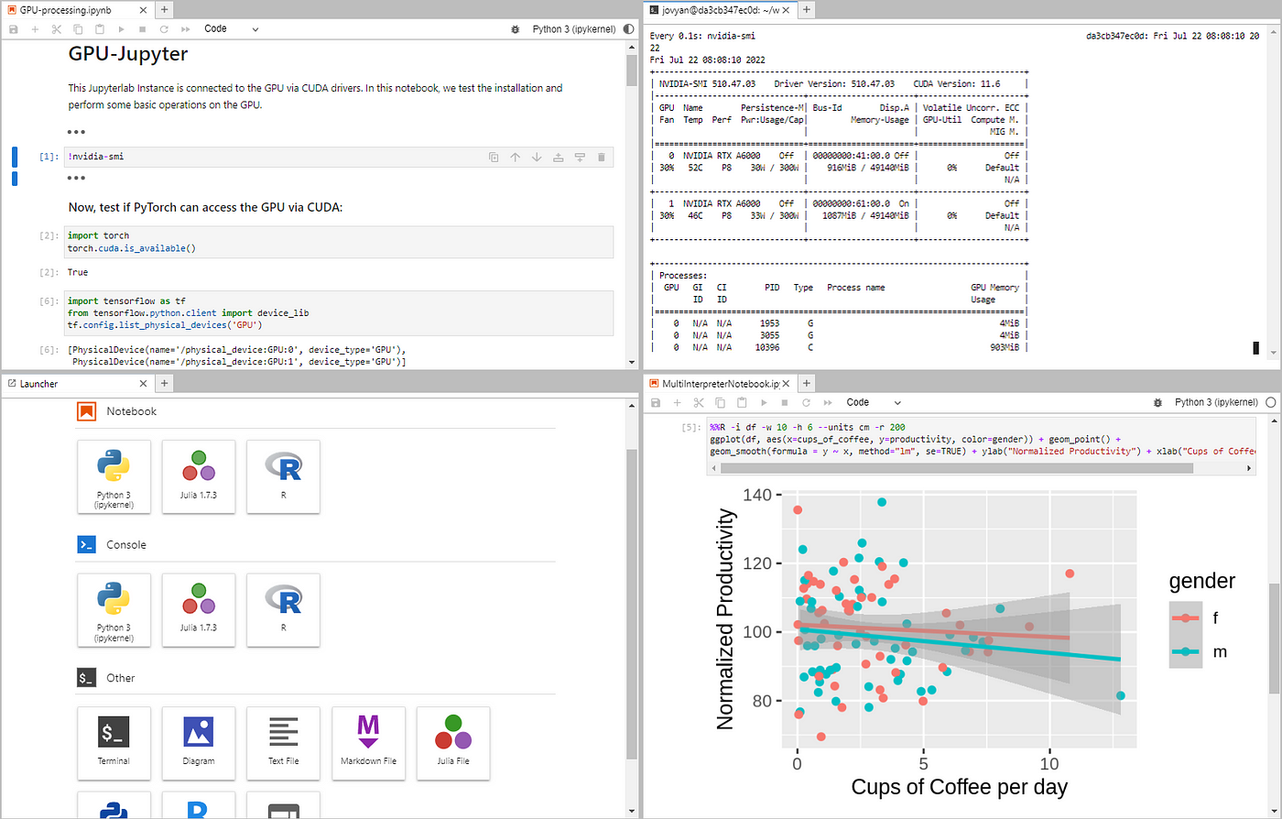Collapse the nvidia-smi output via its blue bar

pyautogui.click(x=15, y=178)
